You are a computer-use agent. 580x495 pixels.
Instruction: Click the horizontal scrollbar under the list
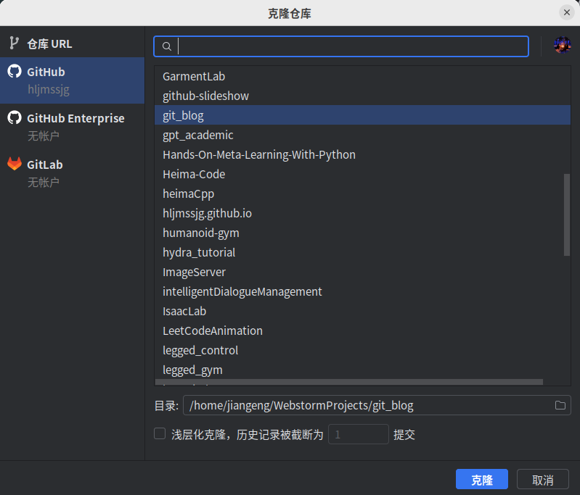349,382
